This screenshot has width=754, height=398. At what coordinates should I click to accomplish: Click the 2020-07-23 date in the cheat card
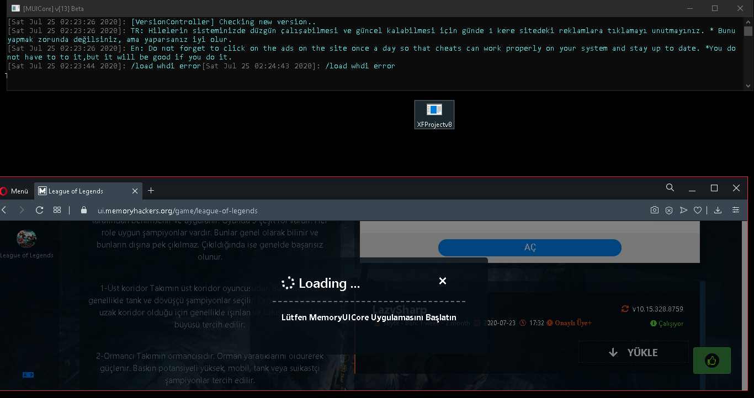[x=500, y=323]
